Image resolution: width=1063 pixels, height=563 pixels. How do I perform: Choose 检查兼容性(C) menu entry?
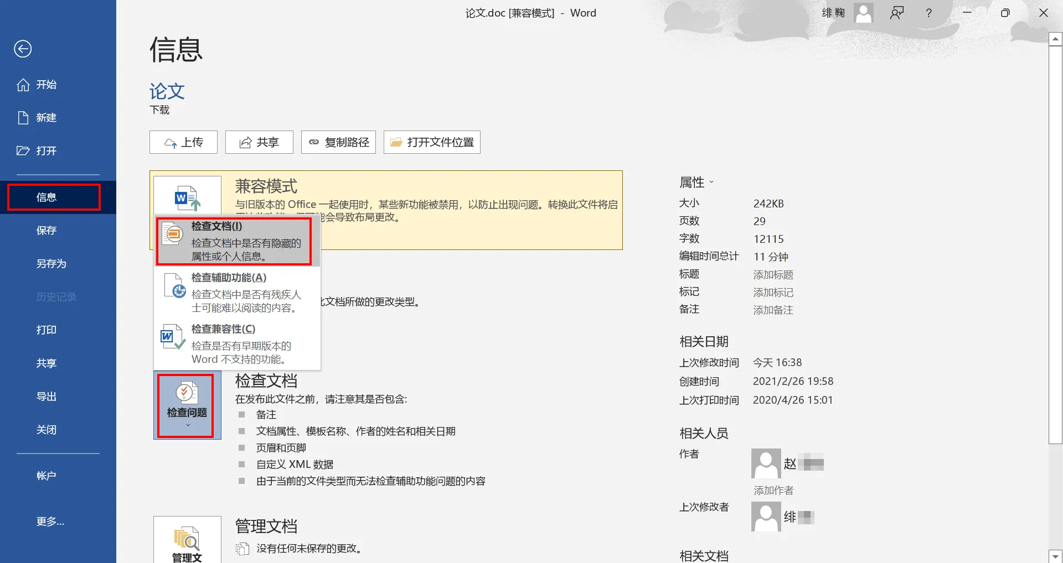(x=237, y=344)
